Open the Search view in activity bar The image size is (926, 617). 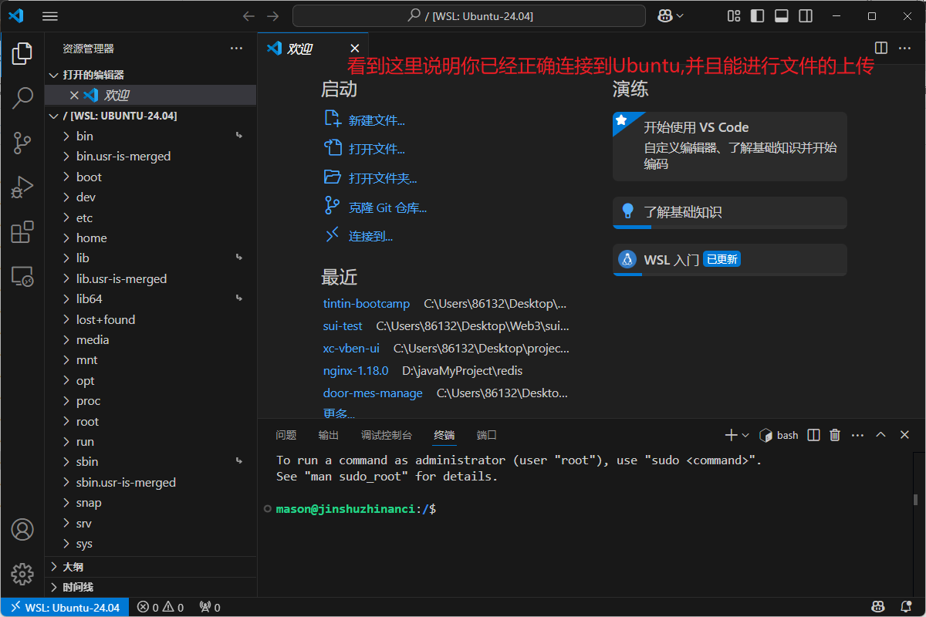[x=22, y=97]
